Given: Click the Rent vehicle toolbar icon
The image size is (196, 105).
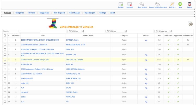Looking at the screenshot, I should point(142,4).
